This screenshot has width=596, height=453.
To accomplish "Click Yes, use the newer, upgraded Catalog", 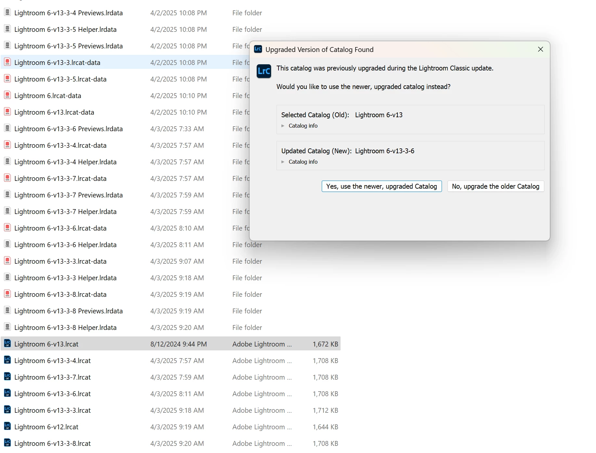I will coord(382,186).
